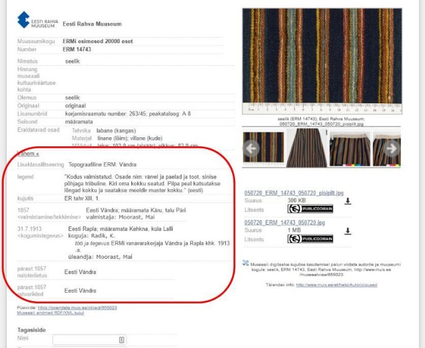Select the full skirt thumbnail

pyautogui.click(x=306, y=148)
